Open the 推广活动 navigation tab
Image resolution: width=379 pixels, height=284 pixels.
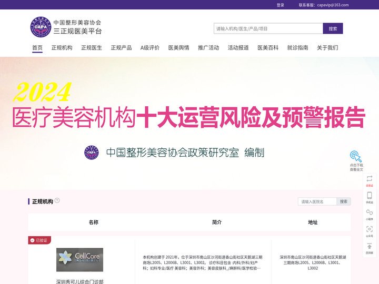click(x=208, y=48)
